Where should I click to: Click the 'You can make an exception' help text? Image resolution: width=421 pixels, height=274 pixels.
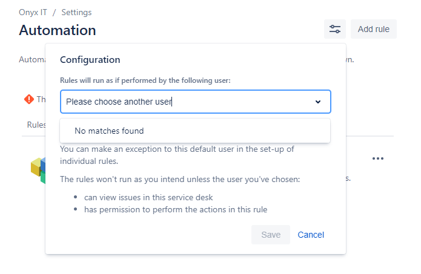point(177,155)
